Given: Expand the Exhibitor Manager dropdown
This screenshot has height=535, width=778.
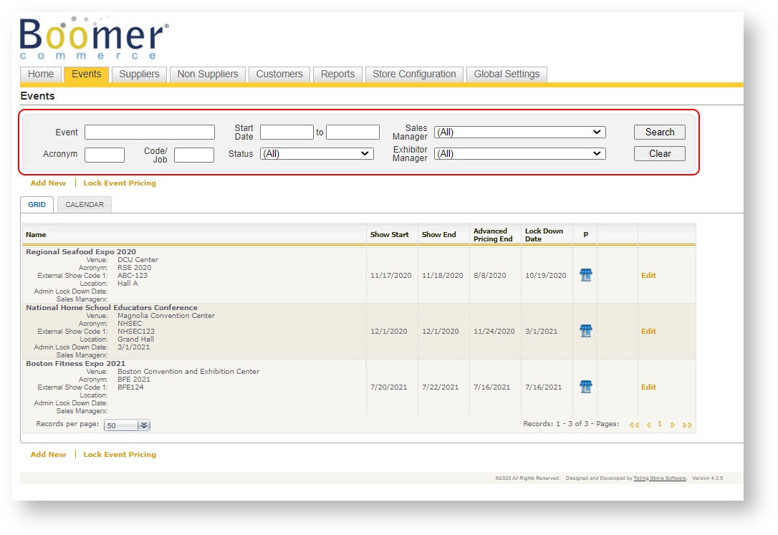Looking at the screenshot, I should 519,154.
